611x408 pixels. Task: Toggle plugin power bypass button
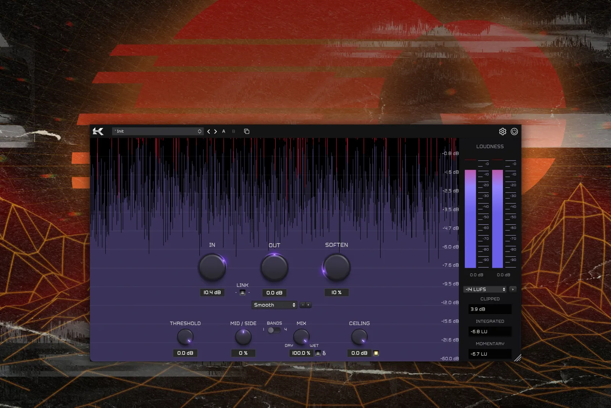pos(514,132)
